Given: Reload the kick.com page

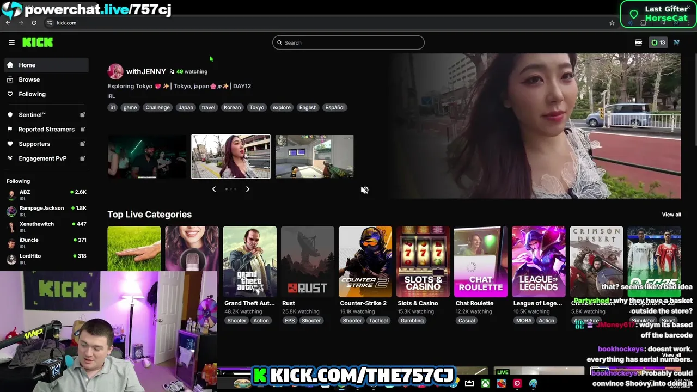Looking at the screenshot, I should (34, 23).
